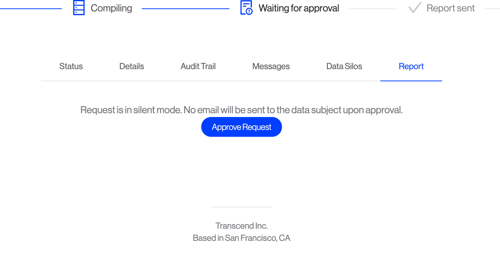Select the Report tab
The image size is (500, 253).
[411, 66]
